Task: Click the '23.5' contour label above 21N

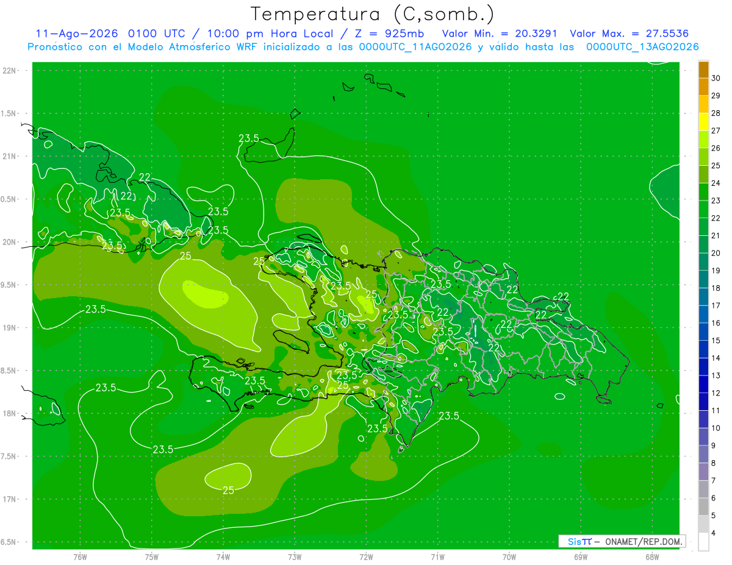Action: 249,138
